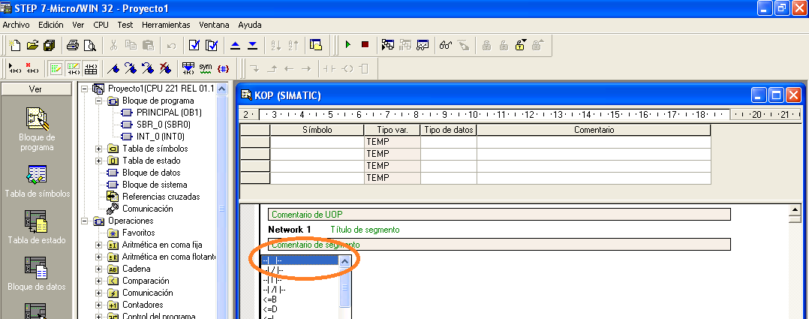Open Bloque de programa from the navigation bar
The height and width of the screenshot is (319, 809).
pos(36,130)
